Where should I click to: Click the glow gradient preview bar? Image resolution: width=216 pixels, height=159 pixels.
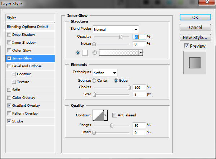[x=119, y=53]
